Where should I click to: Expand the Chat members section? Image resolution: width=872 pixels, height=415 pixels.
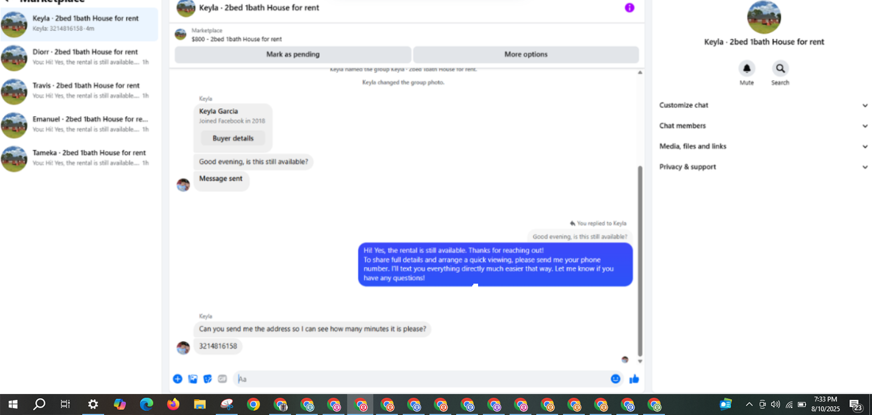click(763, 125)
